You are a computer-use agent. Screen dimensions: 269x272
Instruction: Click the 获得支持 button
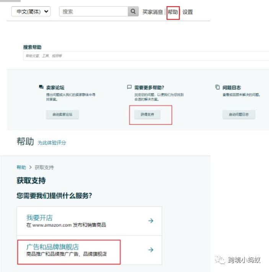pyautogui.click(x=147, y=115)
